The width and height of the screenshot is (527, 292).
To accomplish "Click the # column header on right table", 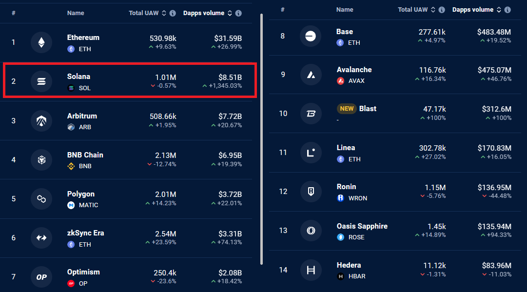I will pyautogui.click(x=283, y=10).
